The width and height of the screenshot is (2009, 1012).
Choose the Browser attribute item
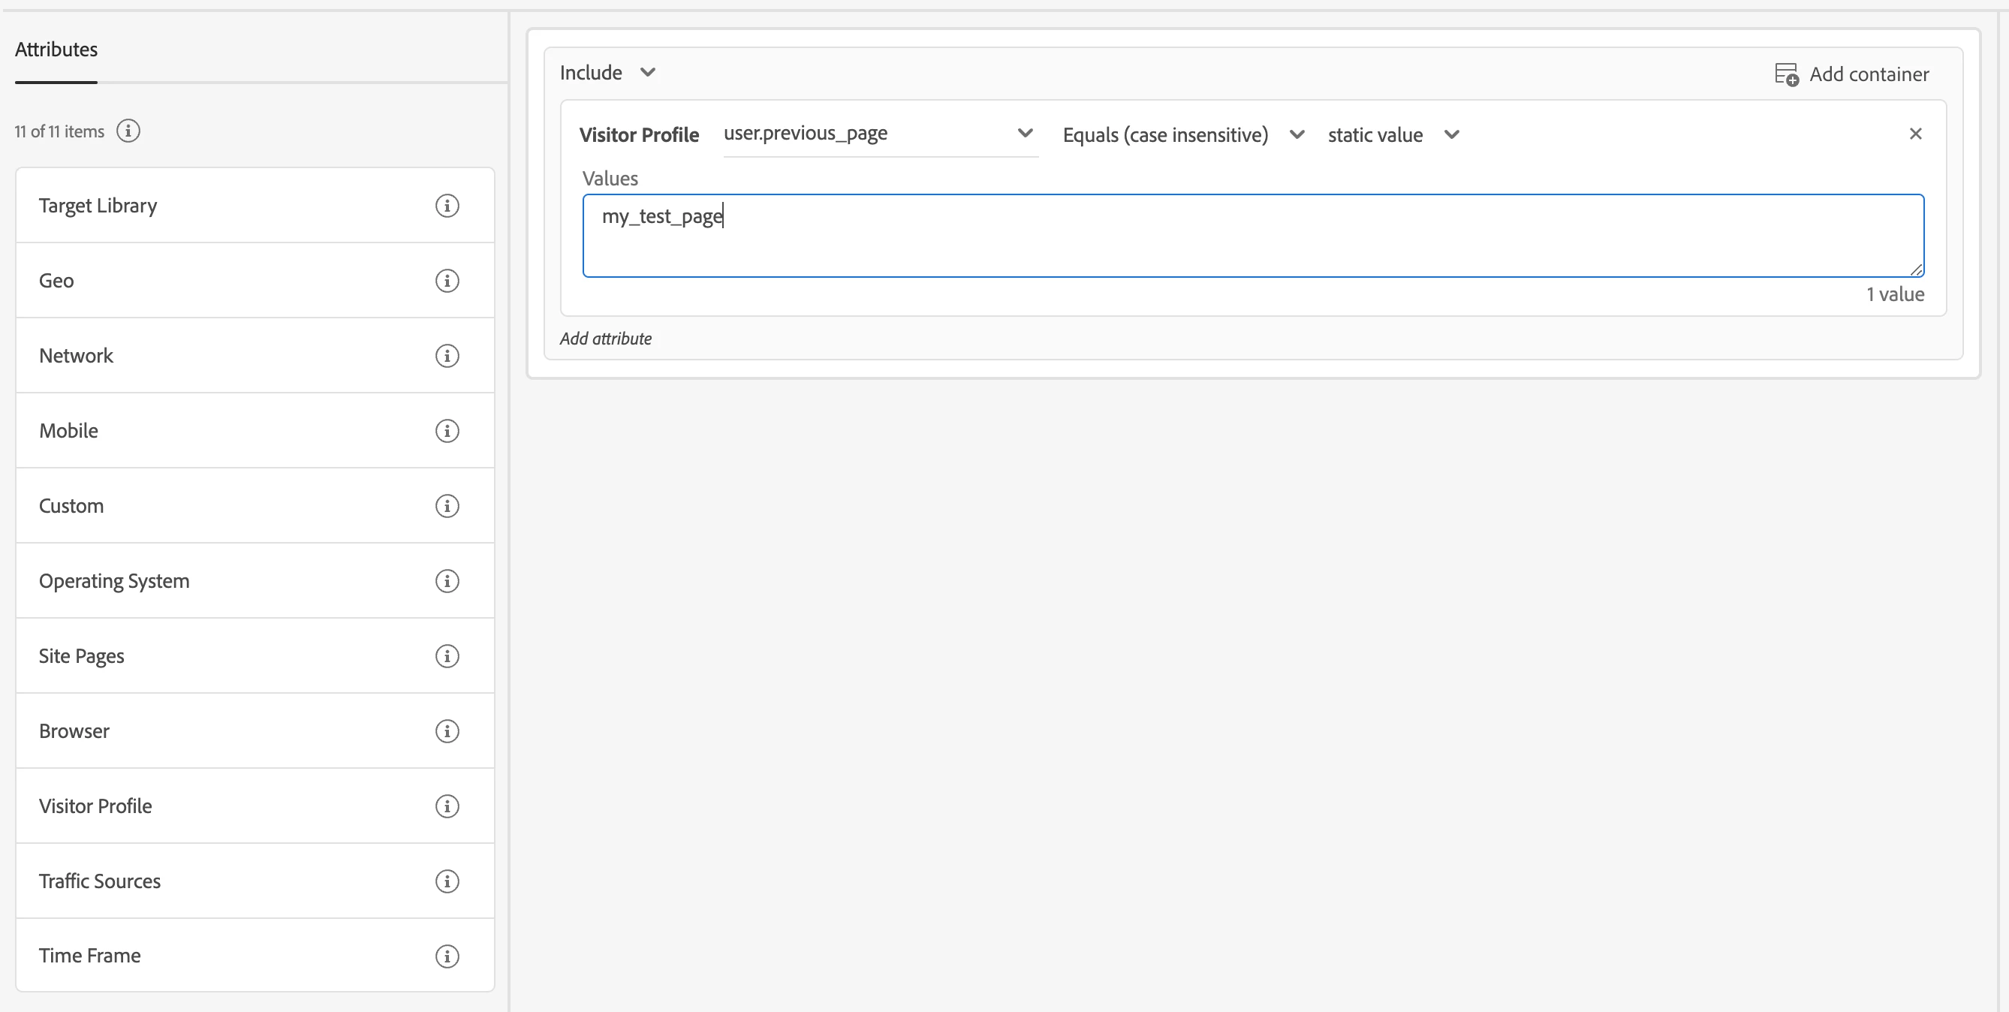pos(74,731)
